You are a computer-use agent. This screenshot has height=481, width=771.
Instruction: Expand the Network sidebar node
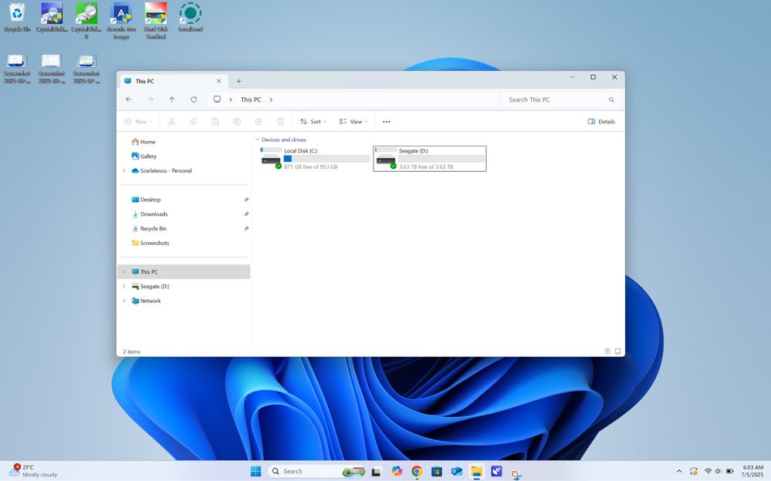[x=124, y=301]
